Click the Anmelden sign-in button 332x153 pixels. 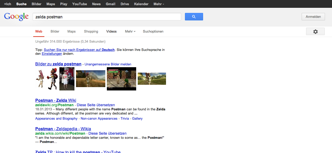(x=313, y=17)
